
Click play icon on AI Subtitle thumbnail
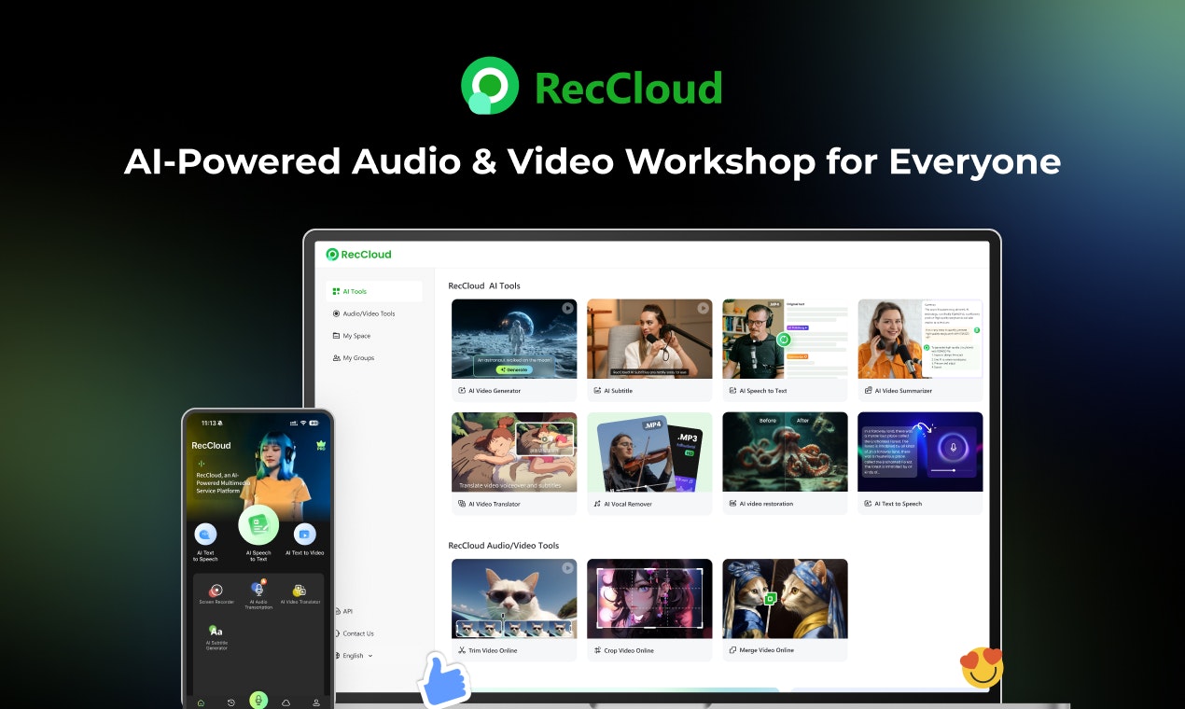[x=703, y=308]
